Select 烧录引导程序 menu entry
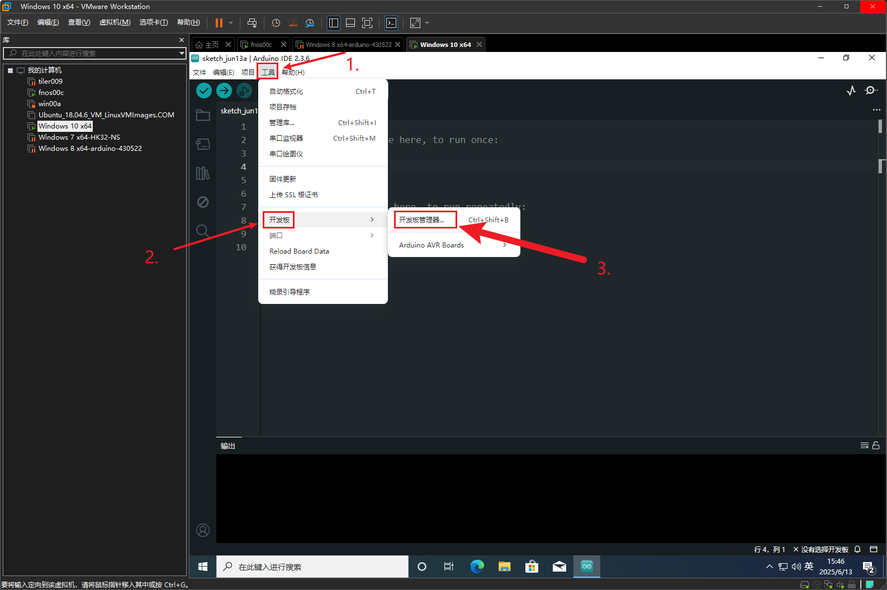This screenshot has width=887, height=590. point(323,292)
